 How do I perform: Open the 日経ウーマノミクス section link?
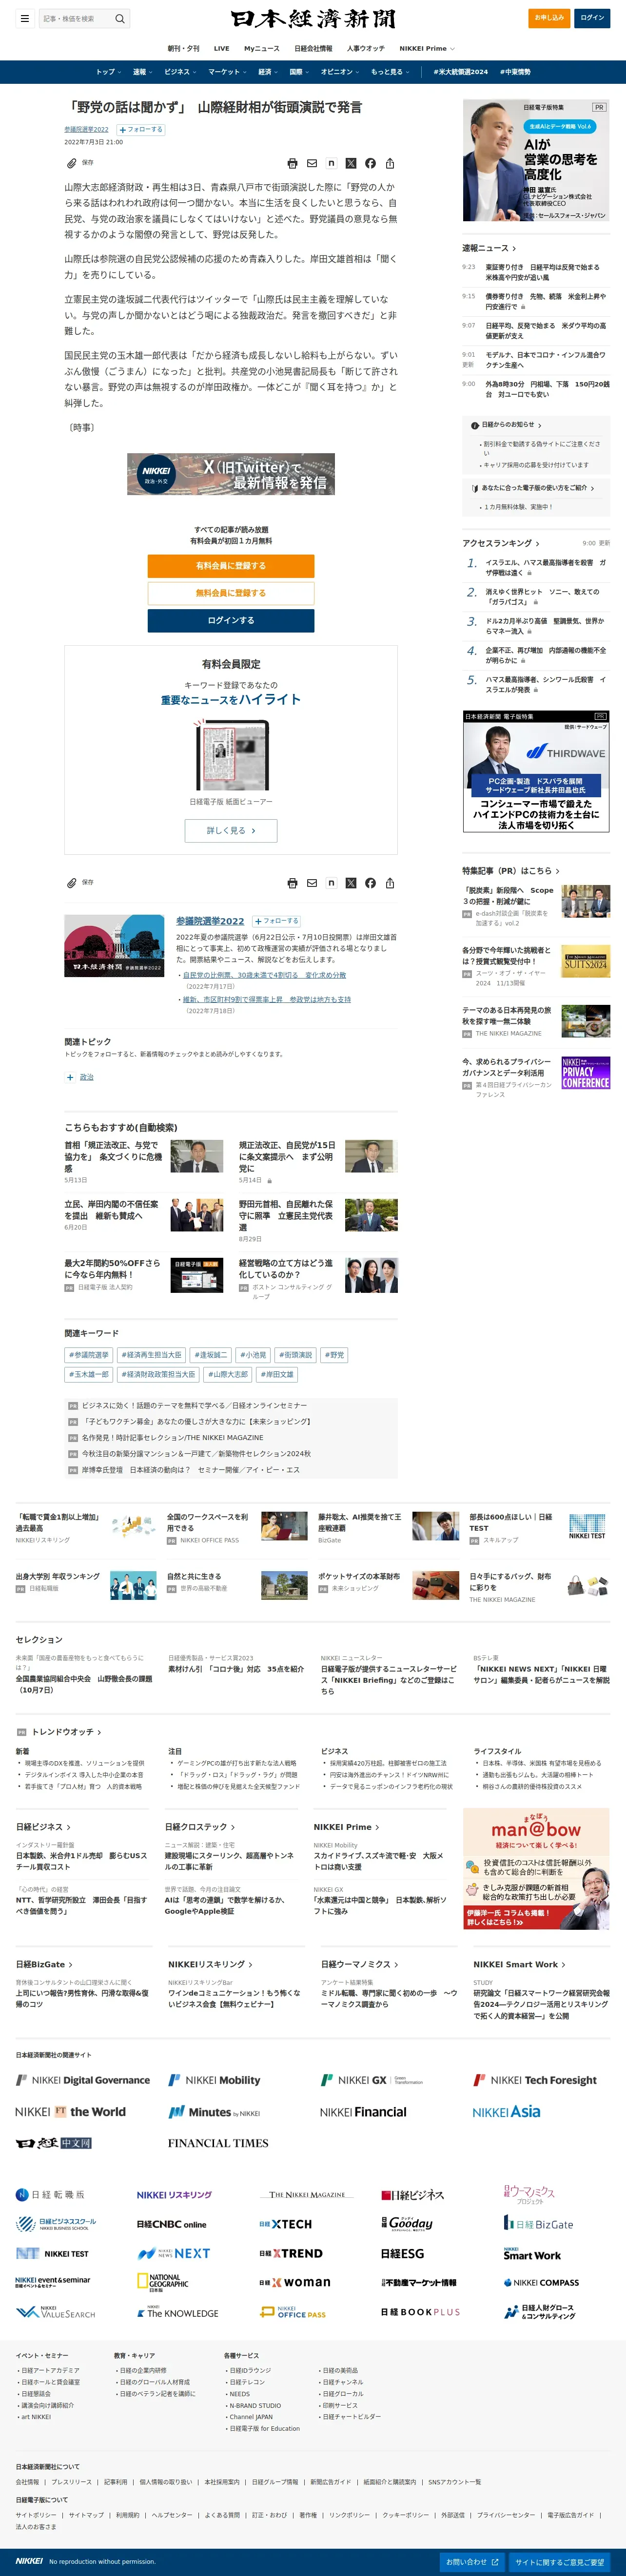point(360,1964)
